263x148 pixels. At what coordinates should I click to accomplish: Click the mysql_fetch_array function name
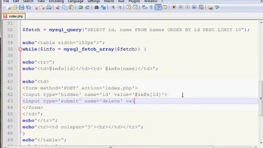89,49
